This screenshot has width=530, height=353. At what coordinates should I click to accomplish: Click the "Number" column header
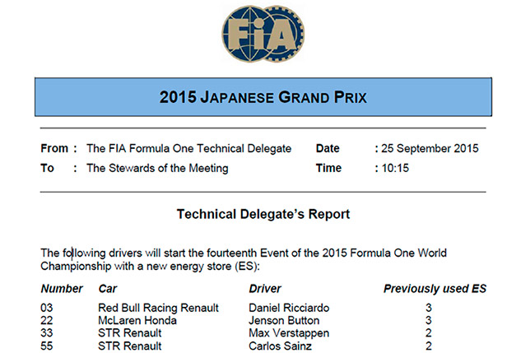tap(62, 289)
